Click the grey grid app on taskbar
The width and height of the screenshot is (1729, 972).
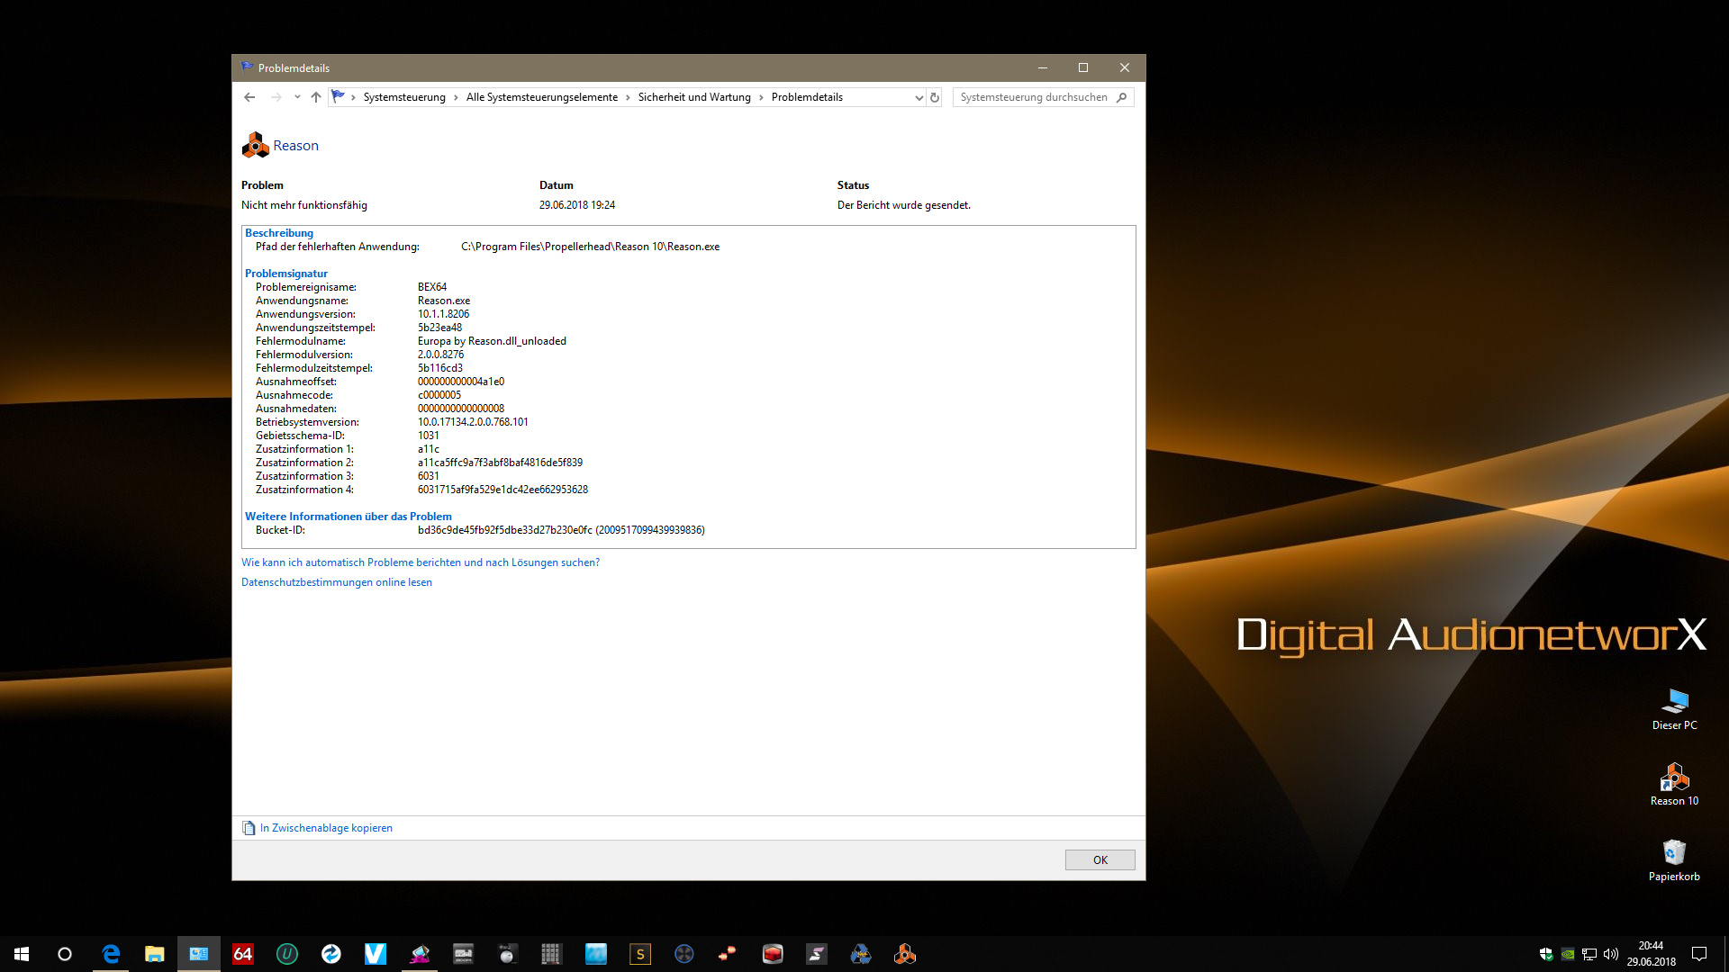552,954
